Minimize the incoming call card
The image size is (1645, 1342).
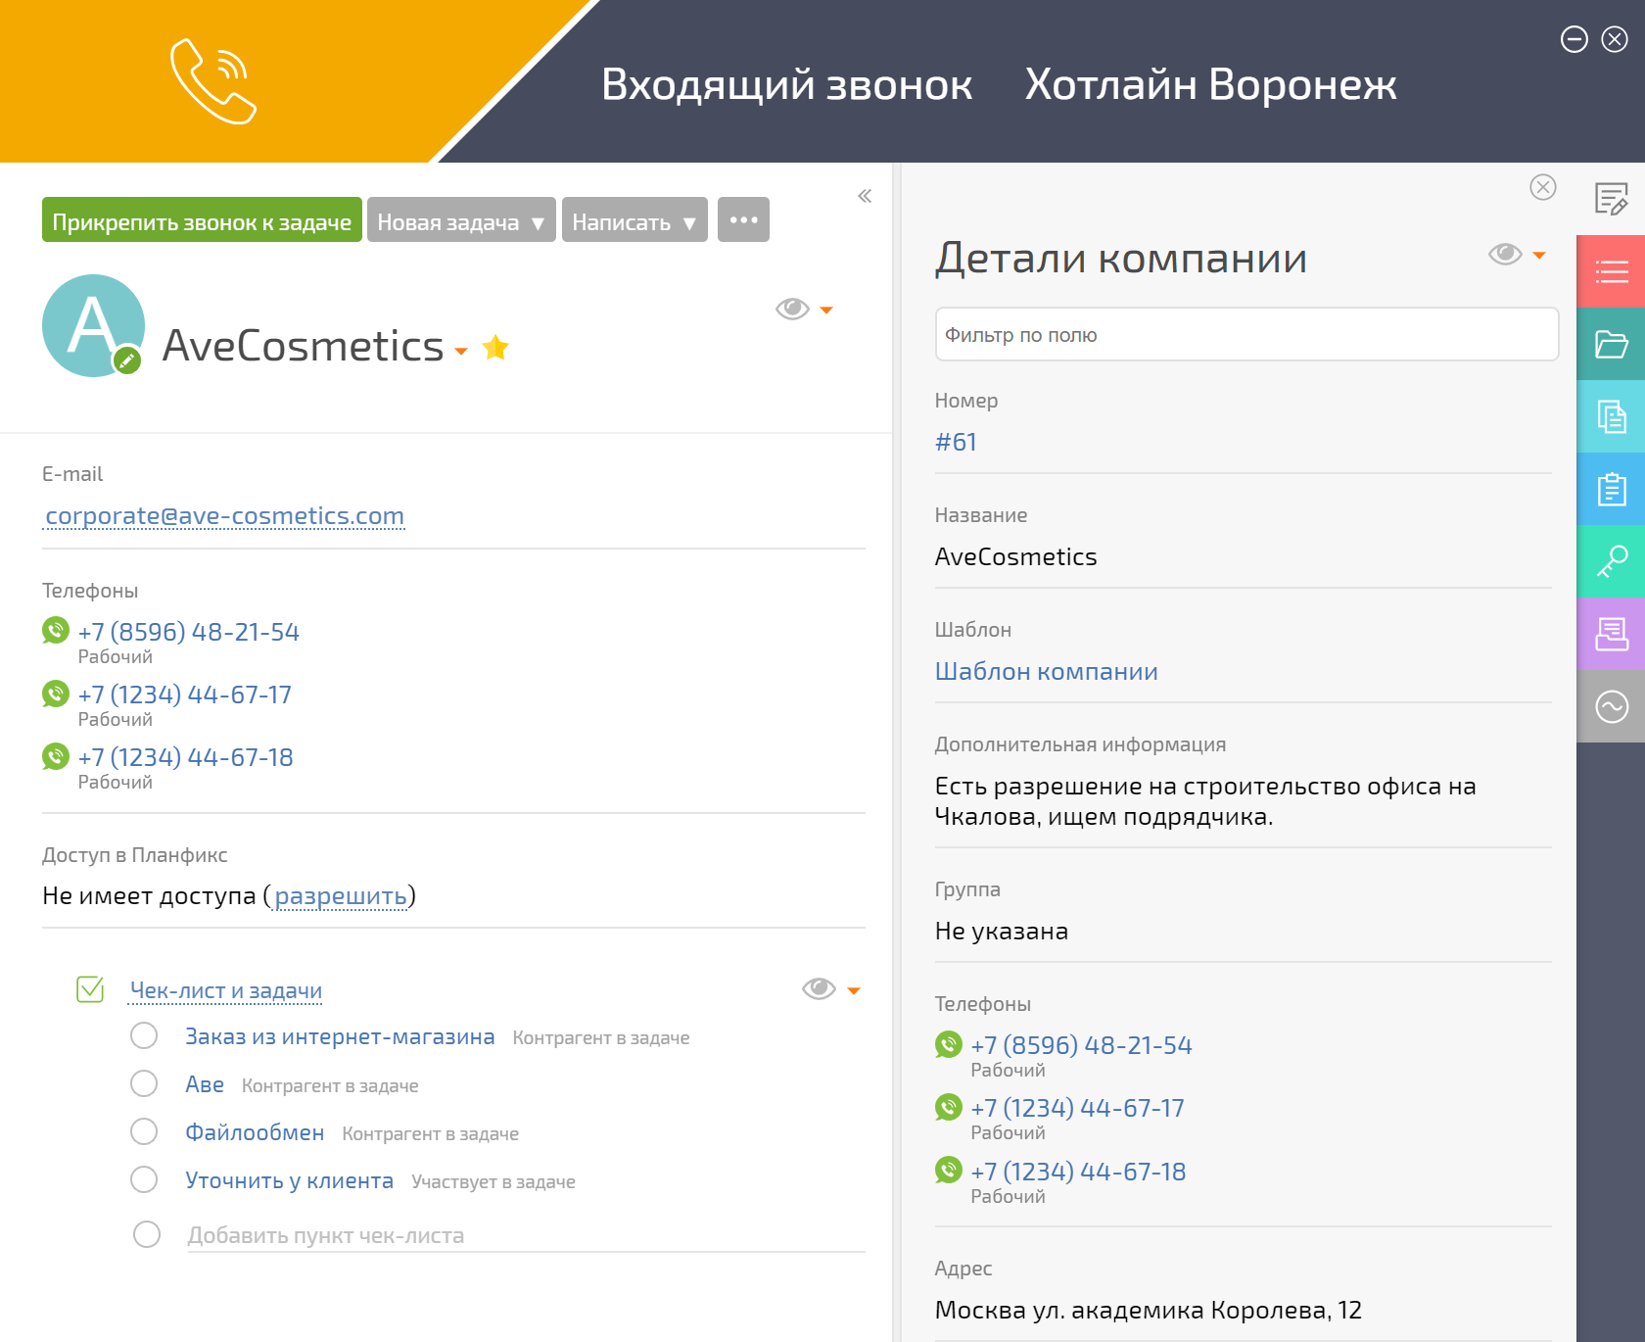click(1574, 39)
